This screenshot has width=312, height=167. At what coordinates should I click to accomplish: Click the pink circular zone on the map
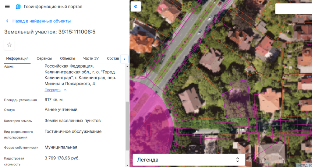(x=146, y=122)
